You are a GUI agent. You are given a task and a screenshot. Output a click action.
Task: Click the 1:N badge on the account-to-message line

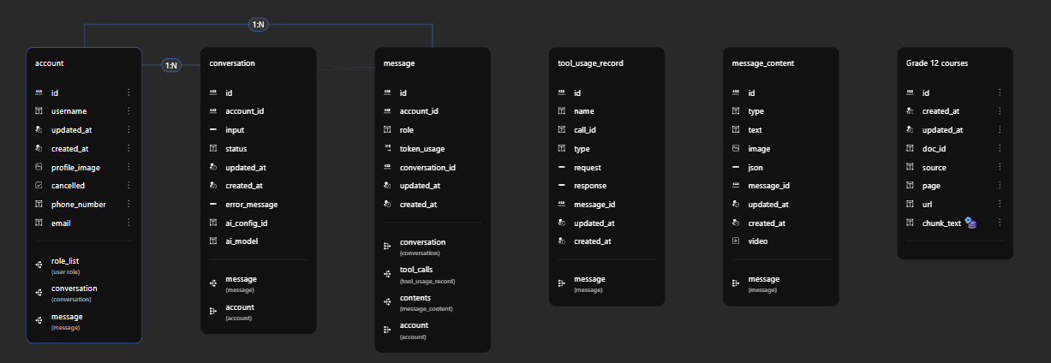click(x=258, y=25)
